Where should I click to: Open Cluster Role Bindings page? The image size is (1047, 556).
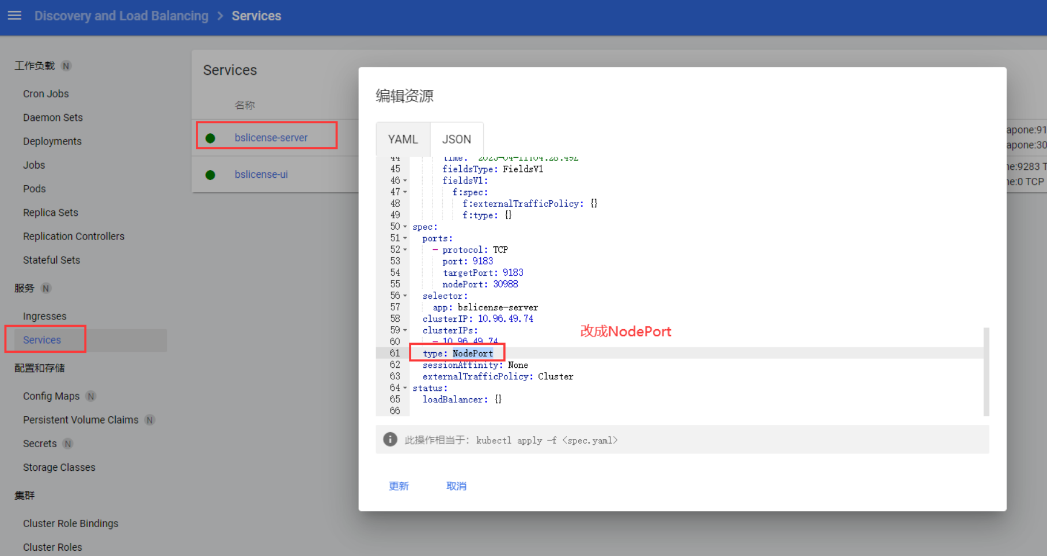click(71, 523)
